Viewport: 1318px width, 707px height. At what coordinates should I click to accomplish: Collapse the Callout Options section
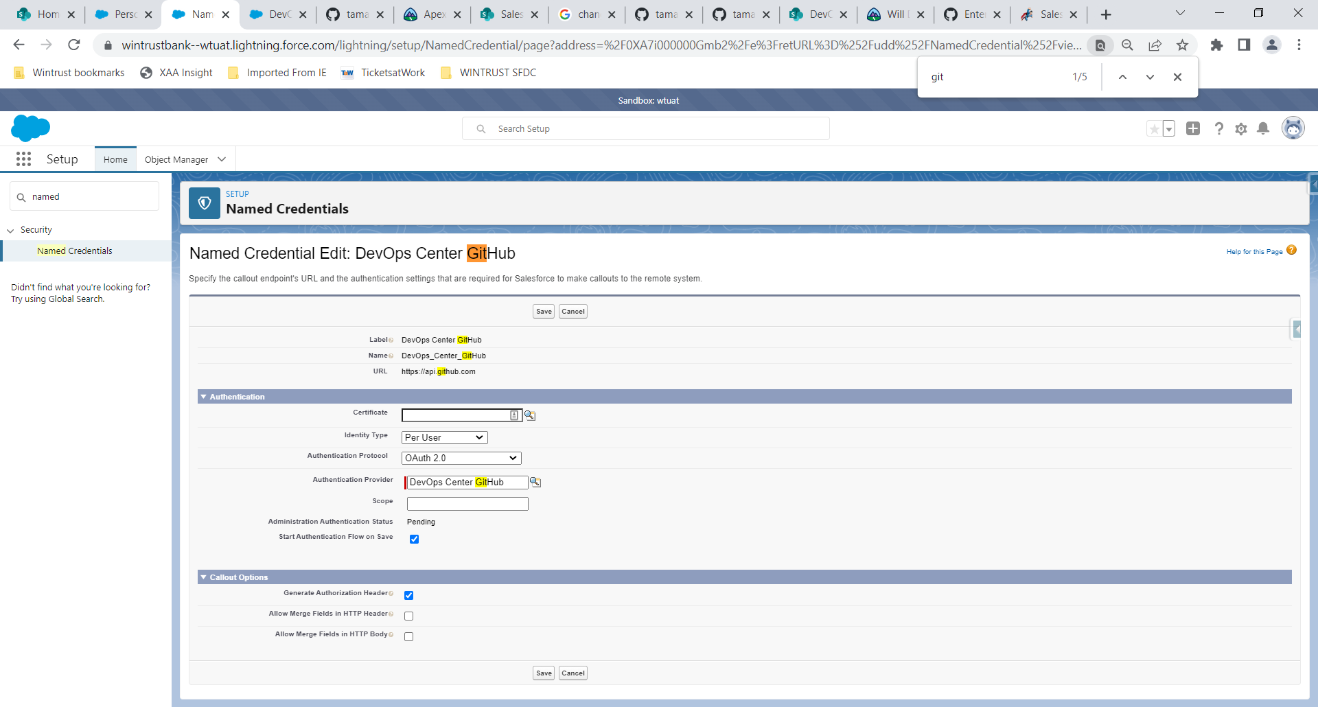coord(203,577)
